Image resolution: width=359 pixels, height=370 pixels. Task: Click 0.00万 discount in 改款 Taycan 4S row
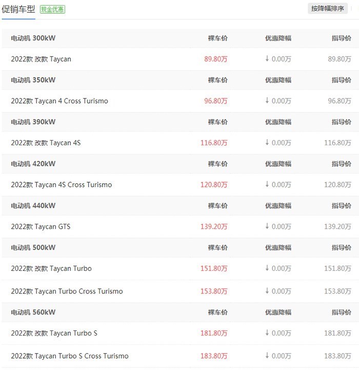[x=278, y=143]
